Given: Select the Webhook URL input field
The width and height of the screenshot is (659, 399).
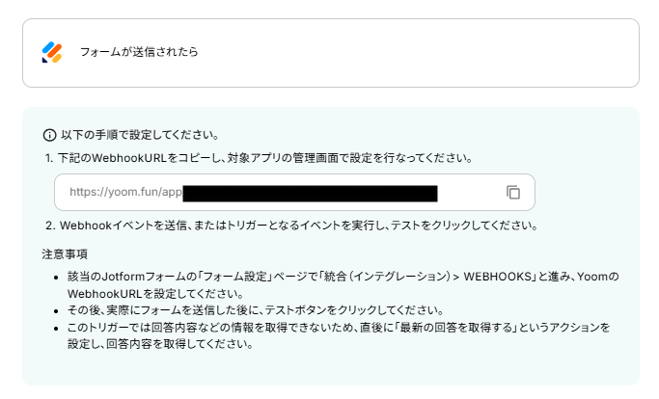Looking at the screenshot, I should click(294, 193).
